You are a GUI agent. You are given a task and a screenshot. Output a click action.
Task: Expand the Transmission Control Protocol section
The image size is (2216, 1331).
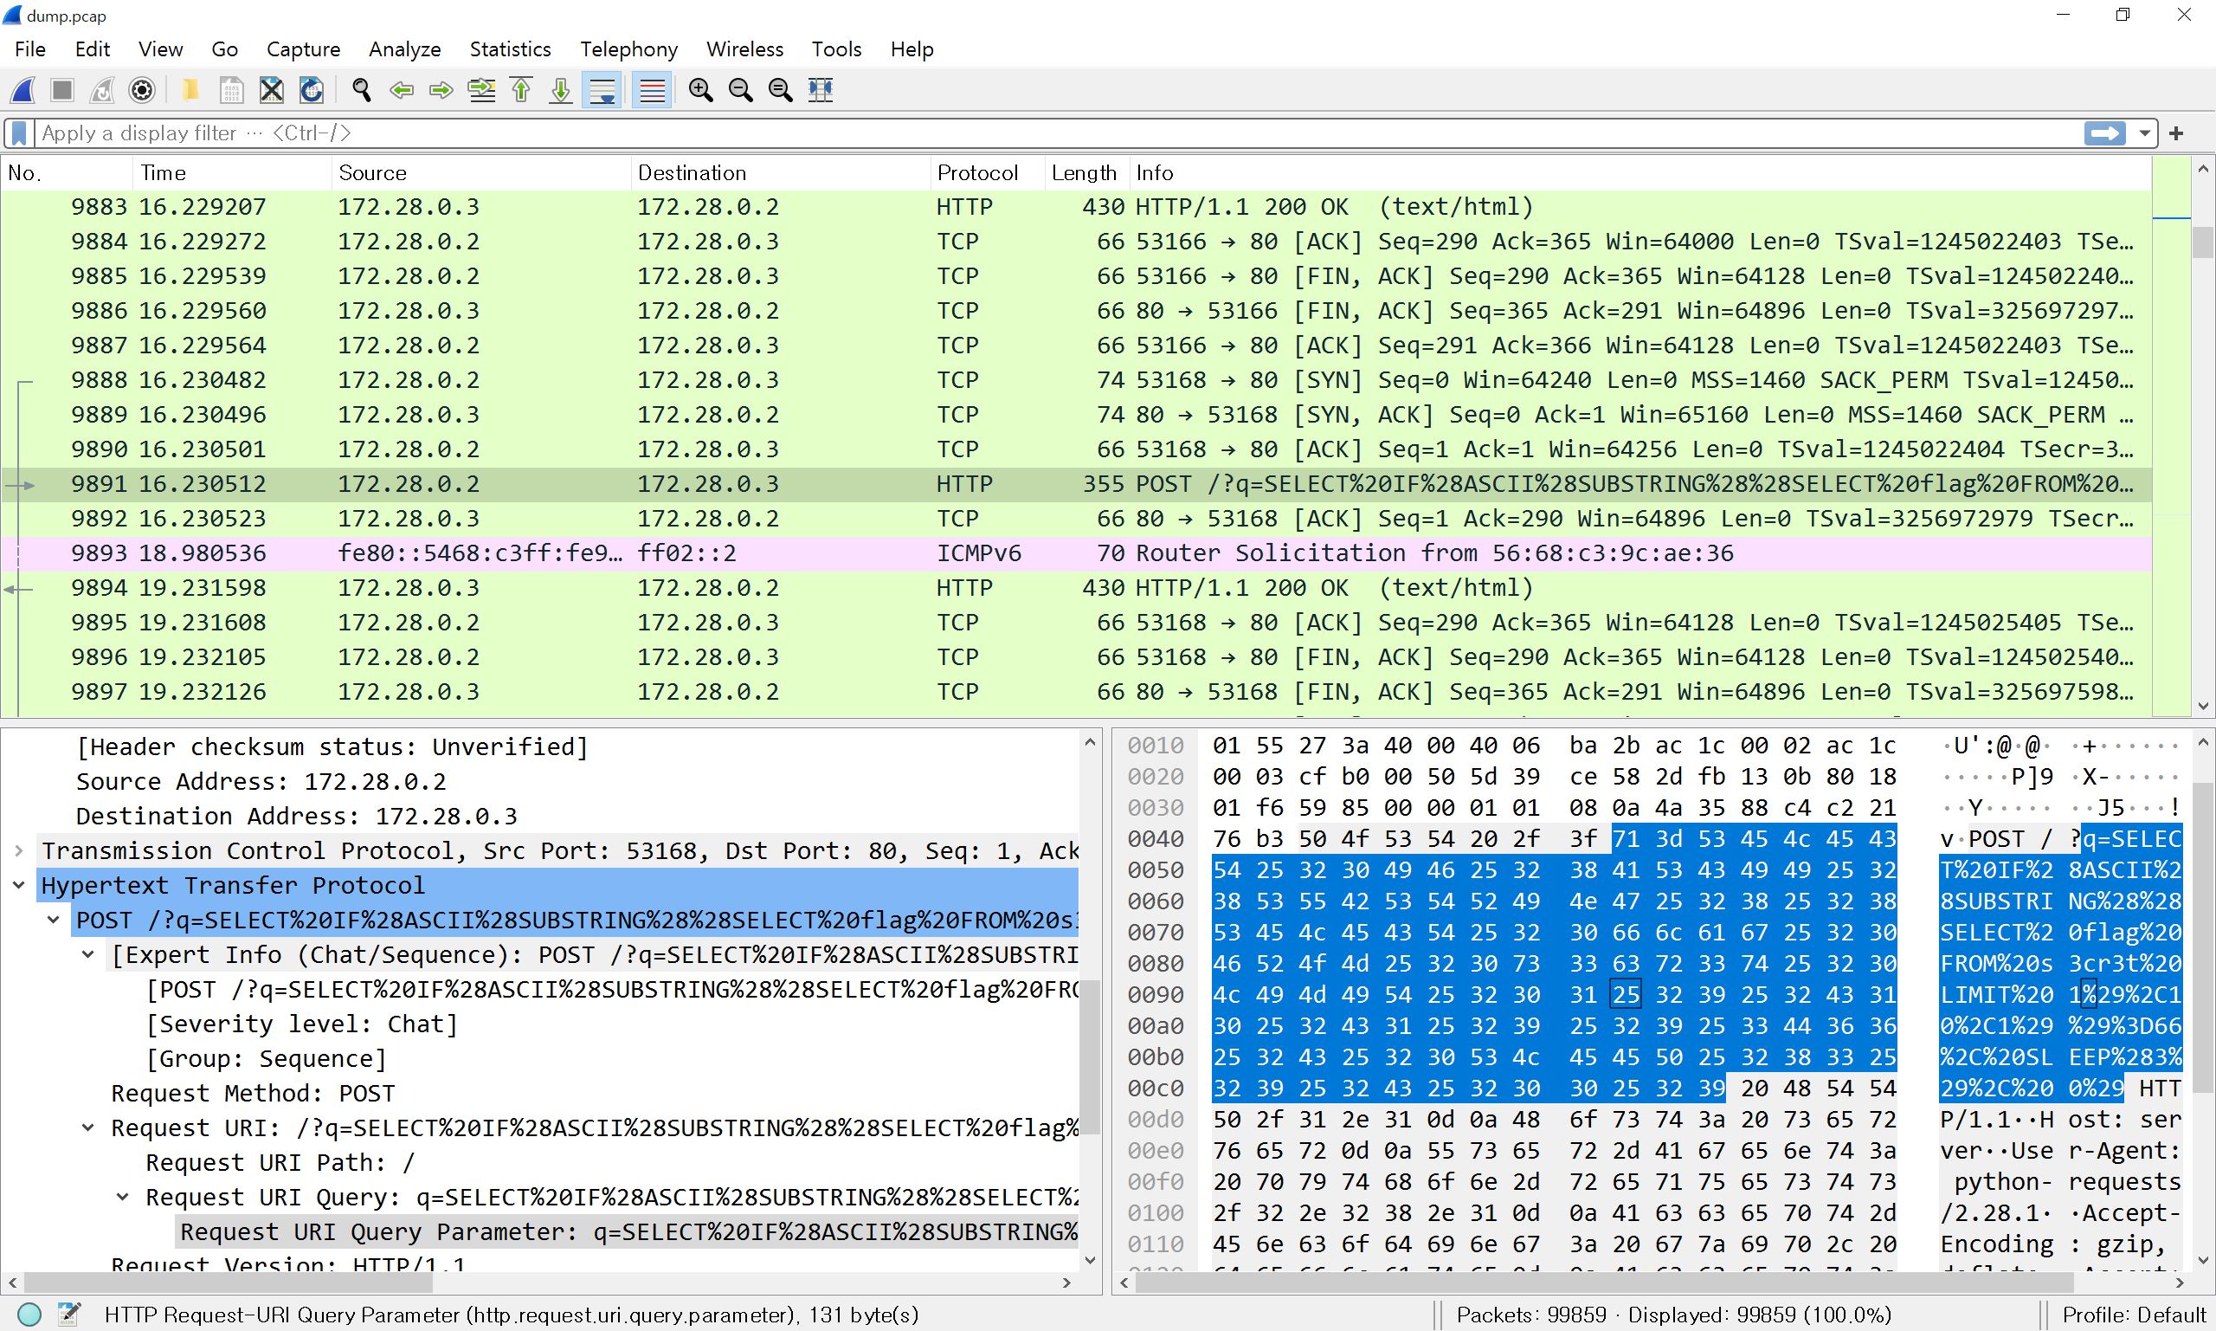pyautogui.click(x=19, y=850)
